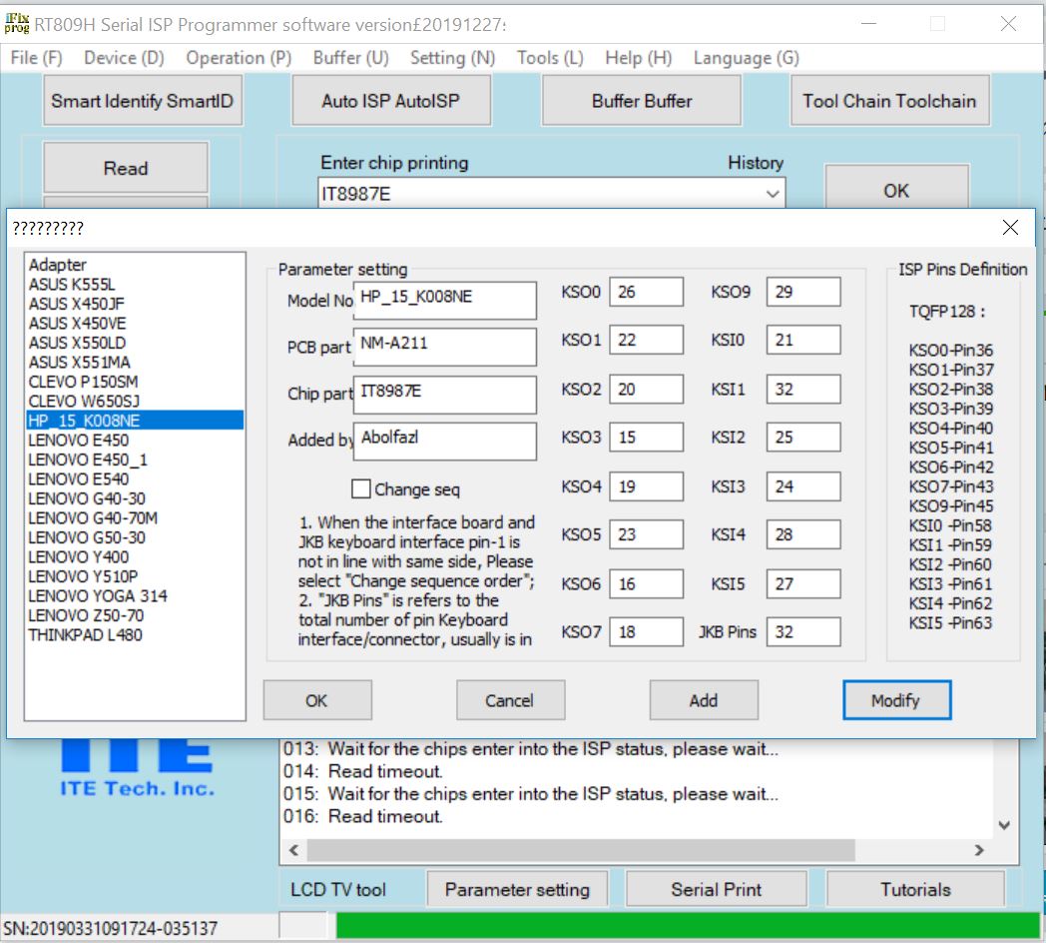Screen dimensions: 1046x943
Task: Click the log scroll right arrow
Action: coord(979,850)
